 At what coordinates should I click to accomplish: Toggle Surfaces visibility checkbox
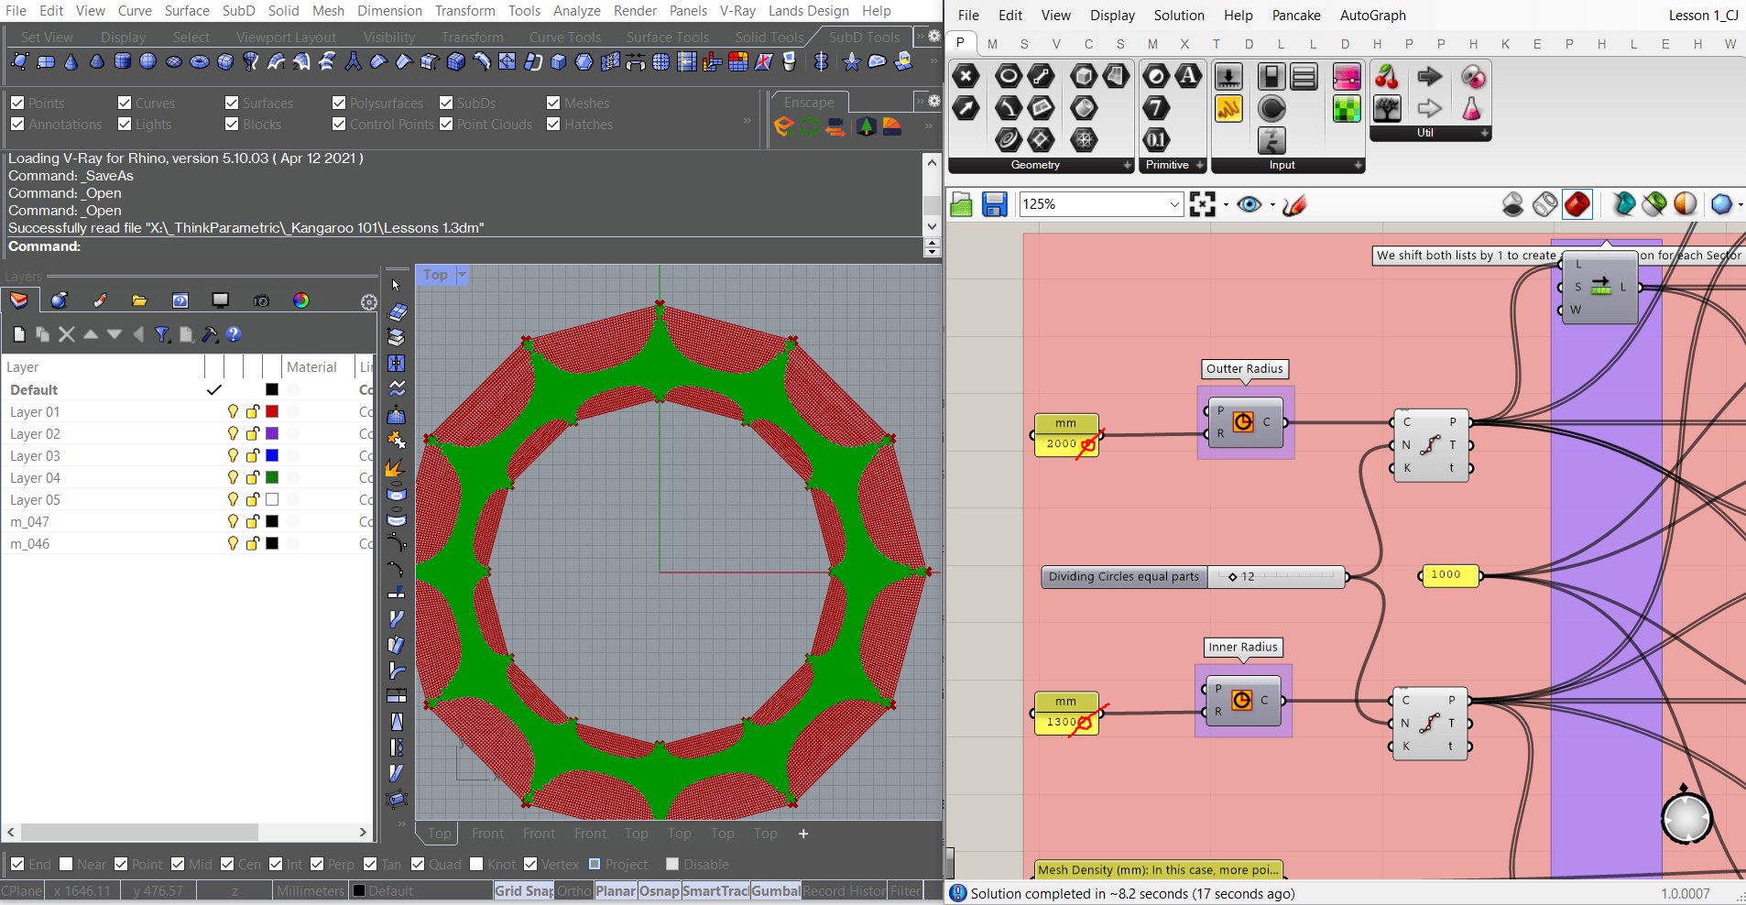232,104
